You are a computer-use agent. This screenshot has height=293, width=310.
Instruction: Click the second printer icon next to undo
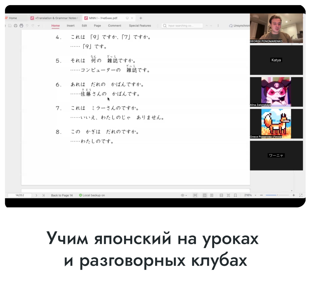pos(21,25)
